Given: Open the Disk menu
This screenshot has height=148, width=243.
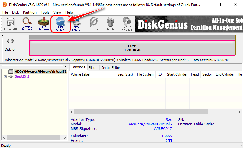Looking at the screenshot, I should pyautogui.click(x=15, y=12).
